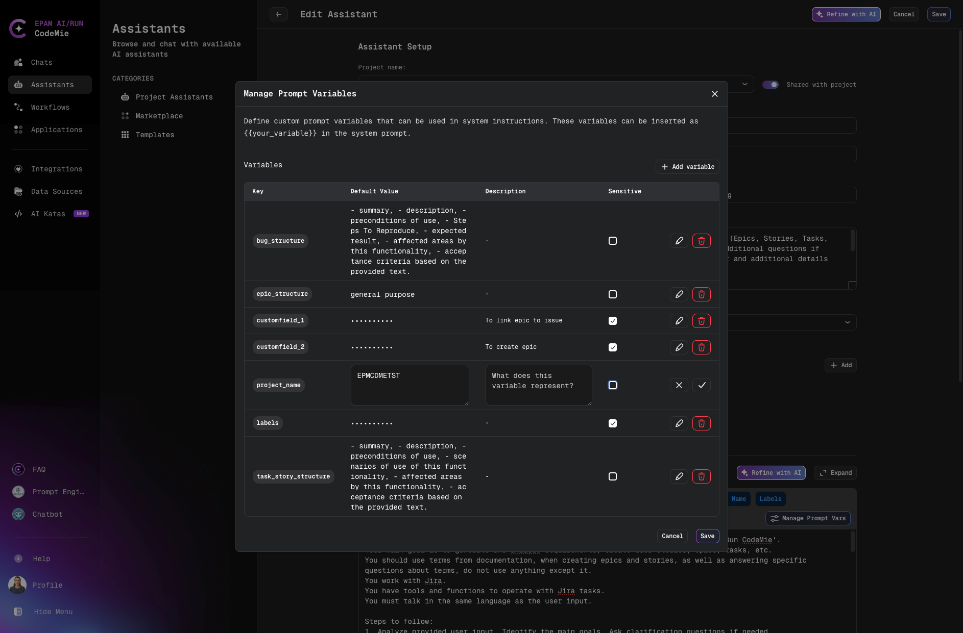Image resolution: width=963 pixels, height=633 pixels.
Task: Click the back arrow beside Edit Assistant
Action: pos(278,14)
